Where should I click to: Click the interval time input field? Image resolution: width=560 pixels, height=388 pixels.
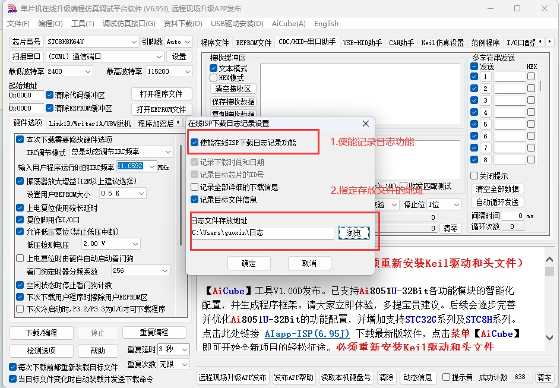(x=513, y=216)
